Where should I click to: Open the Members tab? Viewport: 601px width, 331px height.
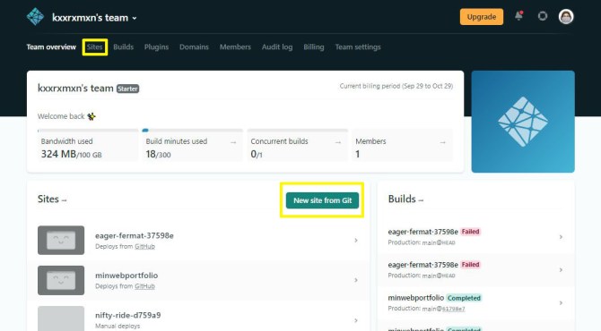tap(235, 47)
